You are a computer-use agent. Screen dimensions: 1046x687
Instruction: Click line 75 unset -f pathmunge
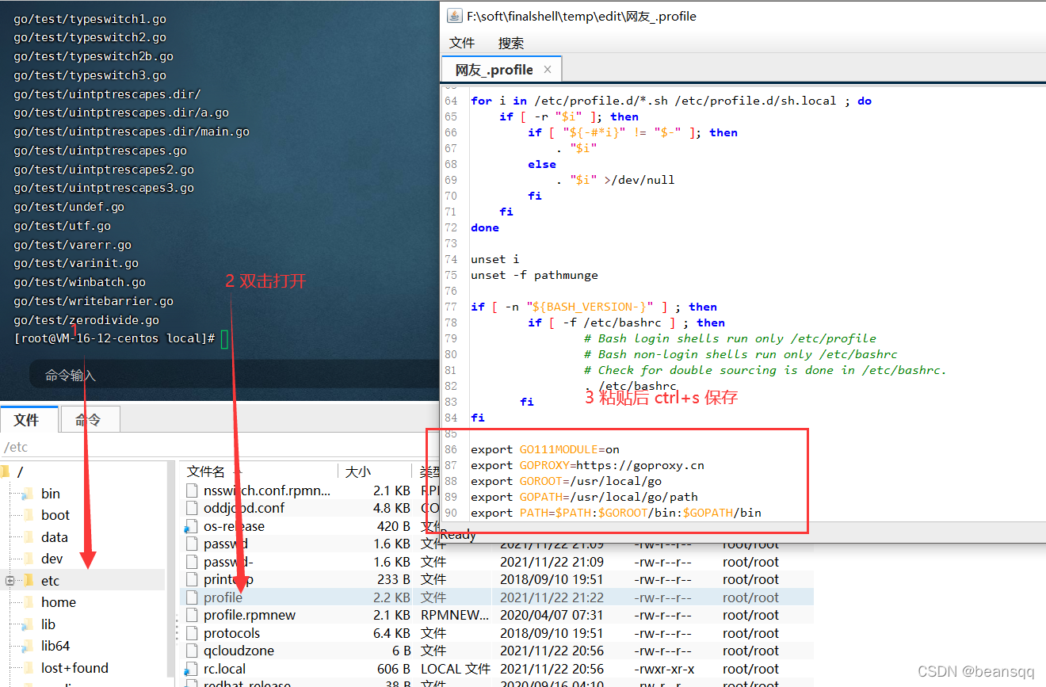[534, 275]
